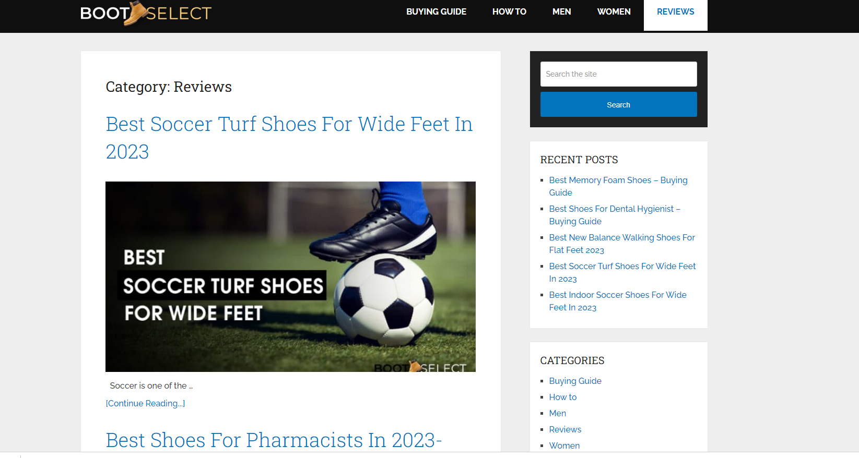Viewport: 859px width, 458px height.
Task: Open Best Shoes For Pharmacists article title
Action: [274, 440]
